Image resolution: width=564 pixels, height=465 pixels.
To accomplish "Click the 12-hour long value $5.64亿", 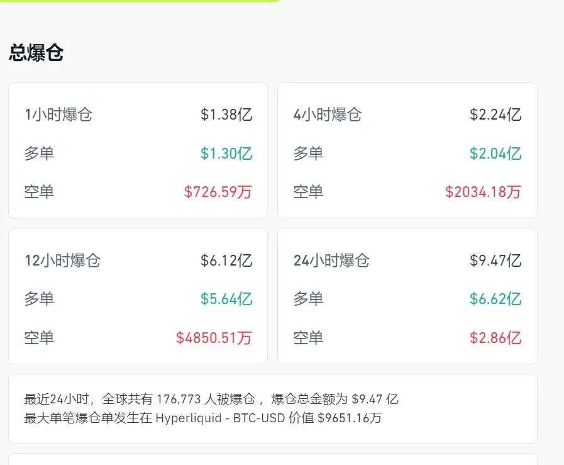I will [226, 299].
